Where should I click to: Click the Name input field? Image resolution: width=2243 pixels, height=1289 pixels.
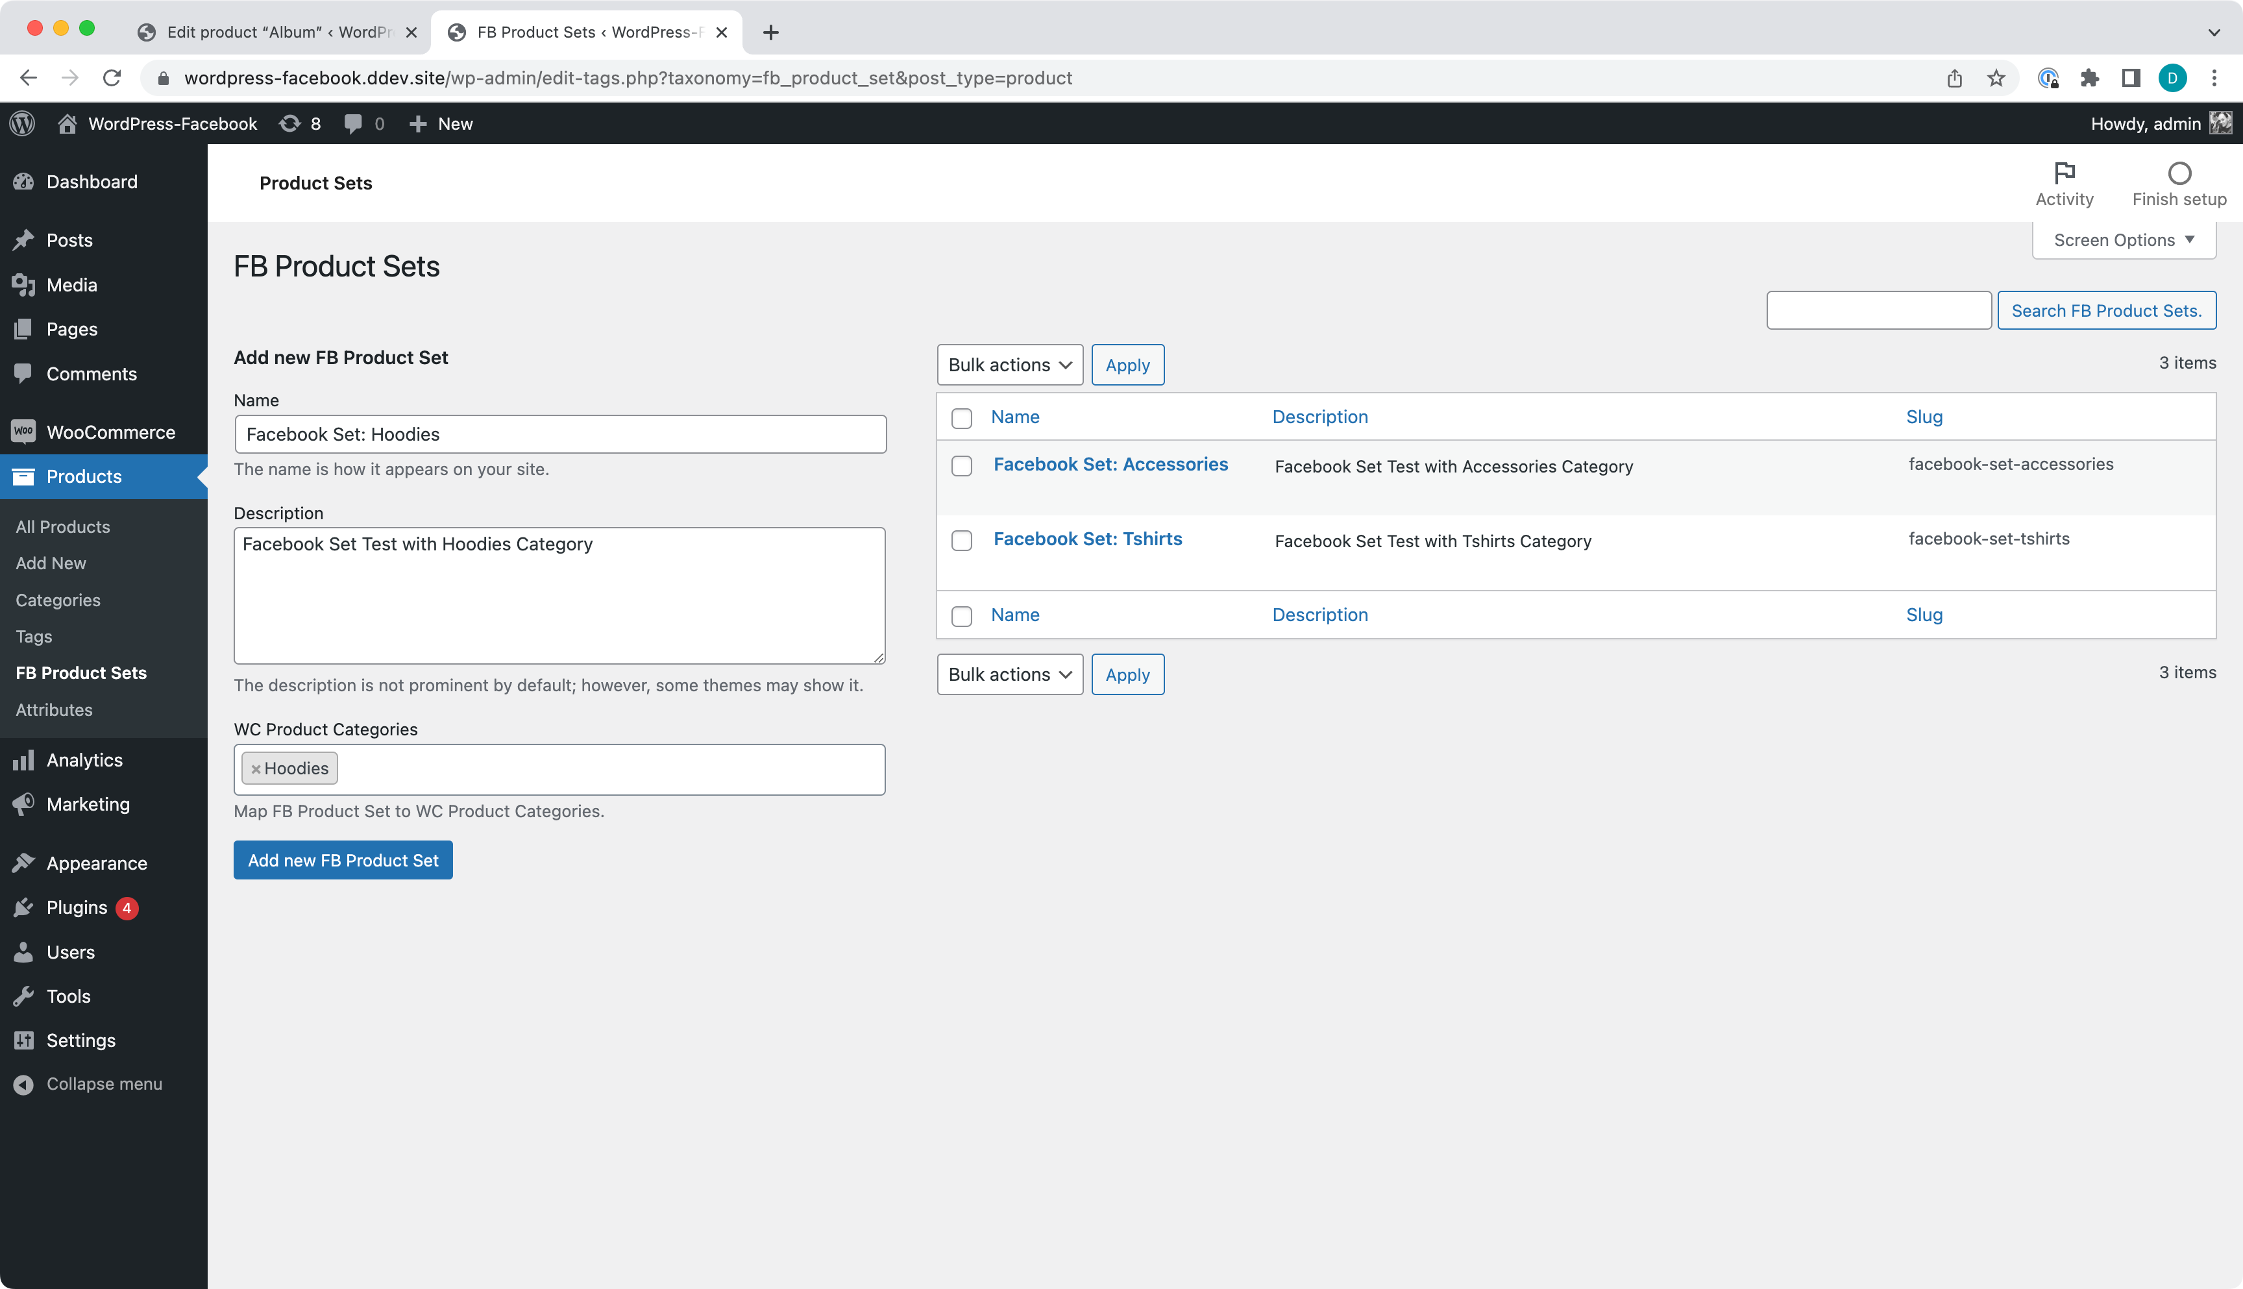[x=560, y=434]
